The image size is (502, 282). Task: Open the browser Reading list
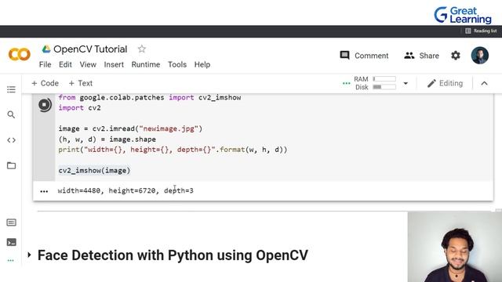coord(481,31)
